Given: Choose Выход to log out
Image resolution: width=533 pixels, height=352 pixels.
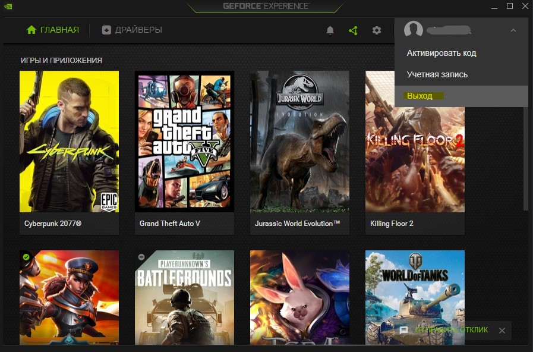Looking at the screenshot, I should click(x=462, y=96).
